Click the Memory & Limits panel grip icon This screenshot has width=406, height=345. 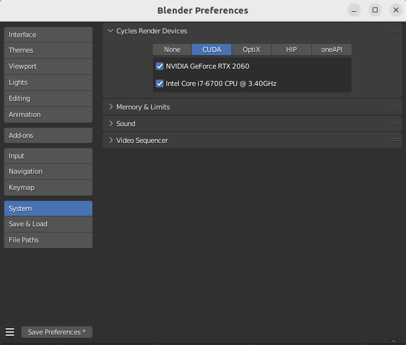click(395, 106)
